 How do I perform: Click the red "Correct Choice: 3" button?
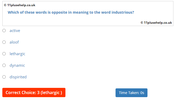pos(34,92)
